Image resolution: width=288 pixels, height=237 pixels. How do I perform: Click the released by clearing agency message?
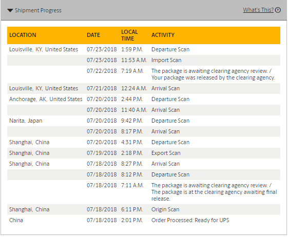213,77
